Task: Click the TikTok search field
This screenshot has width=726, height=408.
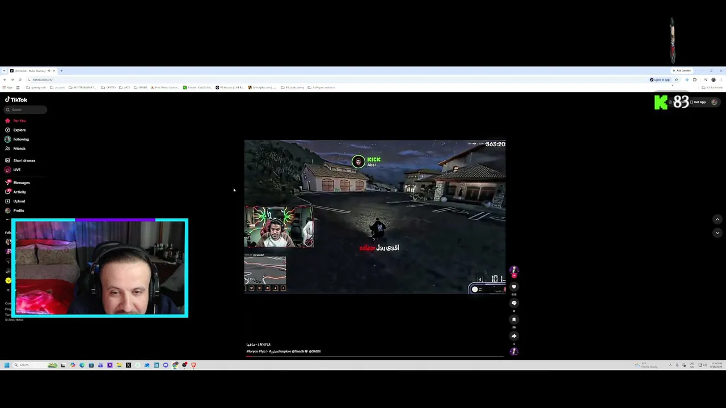Action: tap(26, 110)
